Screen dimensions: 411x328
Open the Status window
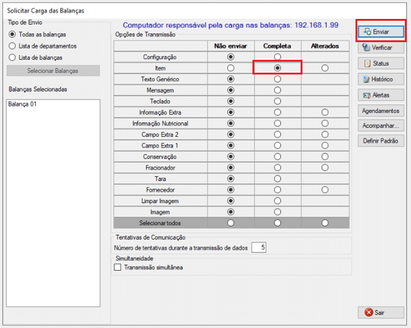[x=381, y=63]
